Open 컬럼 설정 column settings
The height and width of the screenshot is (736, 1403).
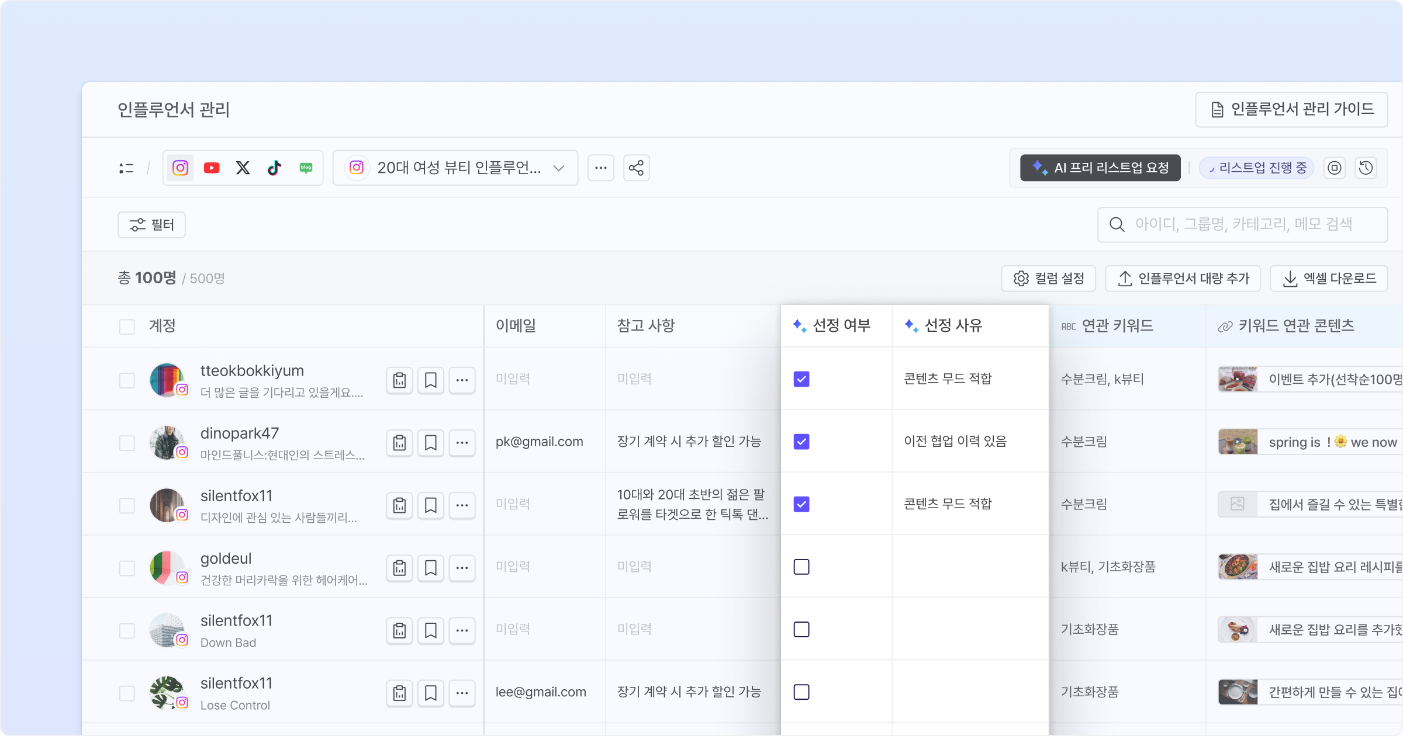1049,279
